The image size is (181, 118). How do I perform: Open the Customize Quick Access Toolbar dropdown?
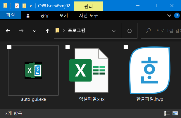tap(31, 6)
